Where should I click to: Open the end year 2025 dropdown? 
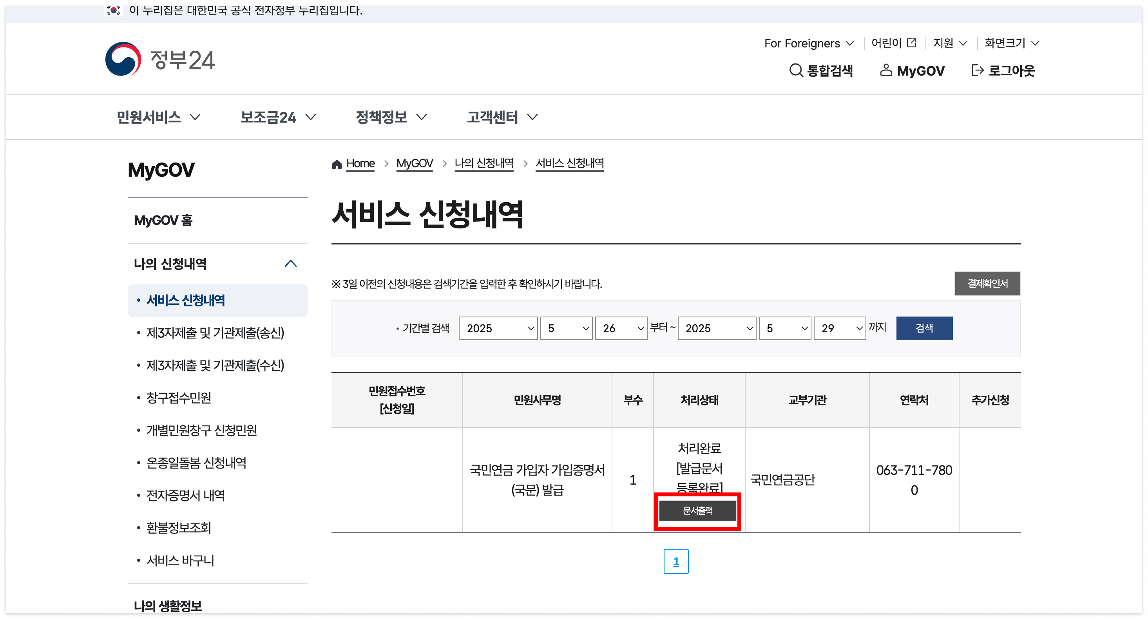(x=717, y=328)
